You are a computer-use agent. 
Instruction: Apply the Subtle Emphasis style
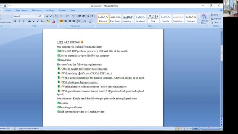[178, 19]
